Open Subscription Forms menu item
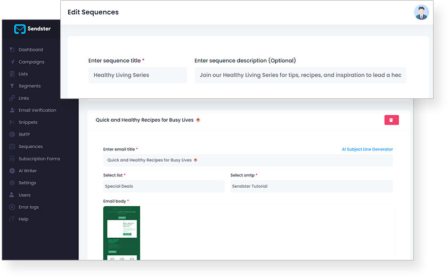The height and width of the screenshot is (277, 448). pos(39,158)
